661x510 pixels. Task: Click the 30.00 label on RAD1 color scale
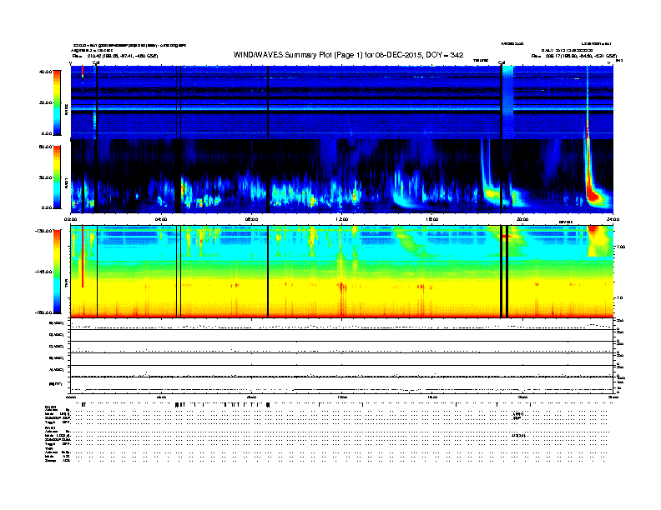point(45,177)
